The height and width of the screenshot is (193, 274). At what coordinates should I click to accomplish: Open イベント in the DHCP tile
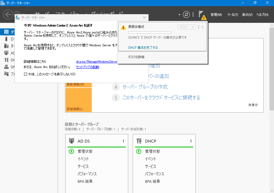[x=151, y=159]
